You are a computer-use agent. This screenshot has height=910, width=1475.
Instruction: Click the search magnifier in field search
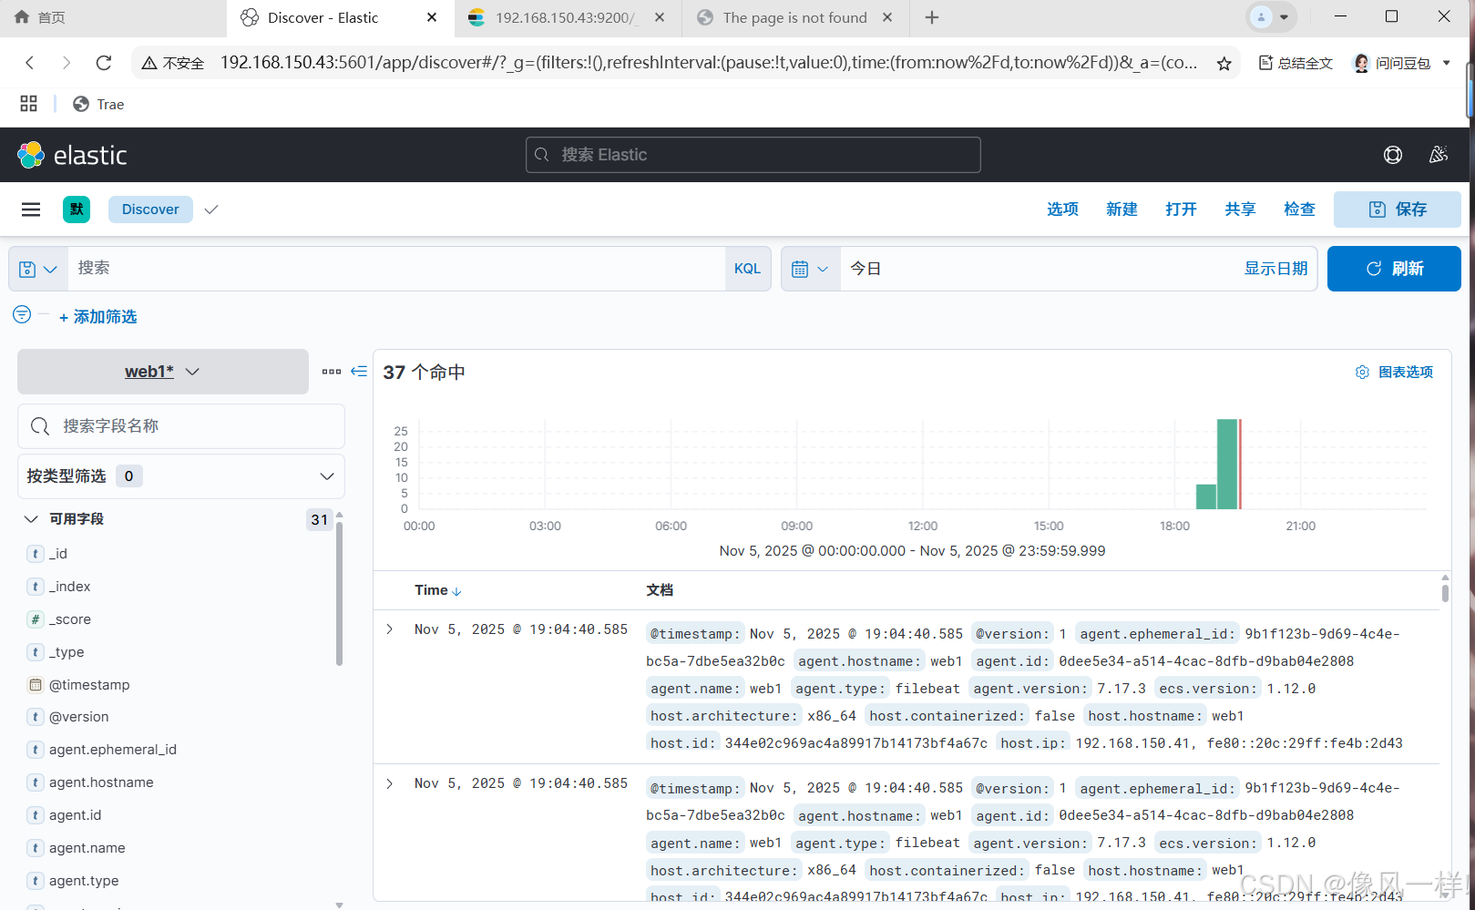tap(40, 426)
